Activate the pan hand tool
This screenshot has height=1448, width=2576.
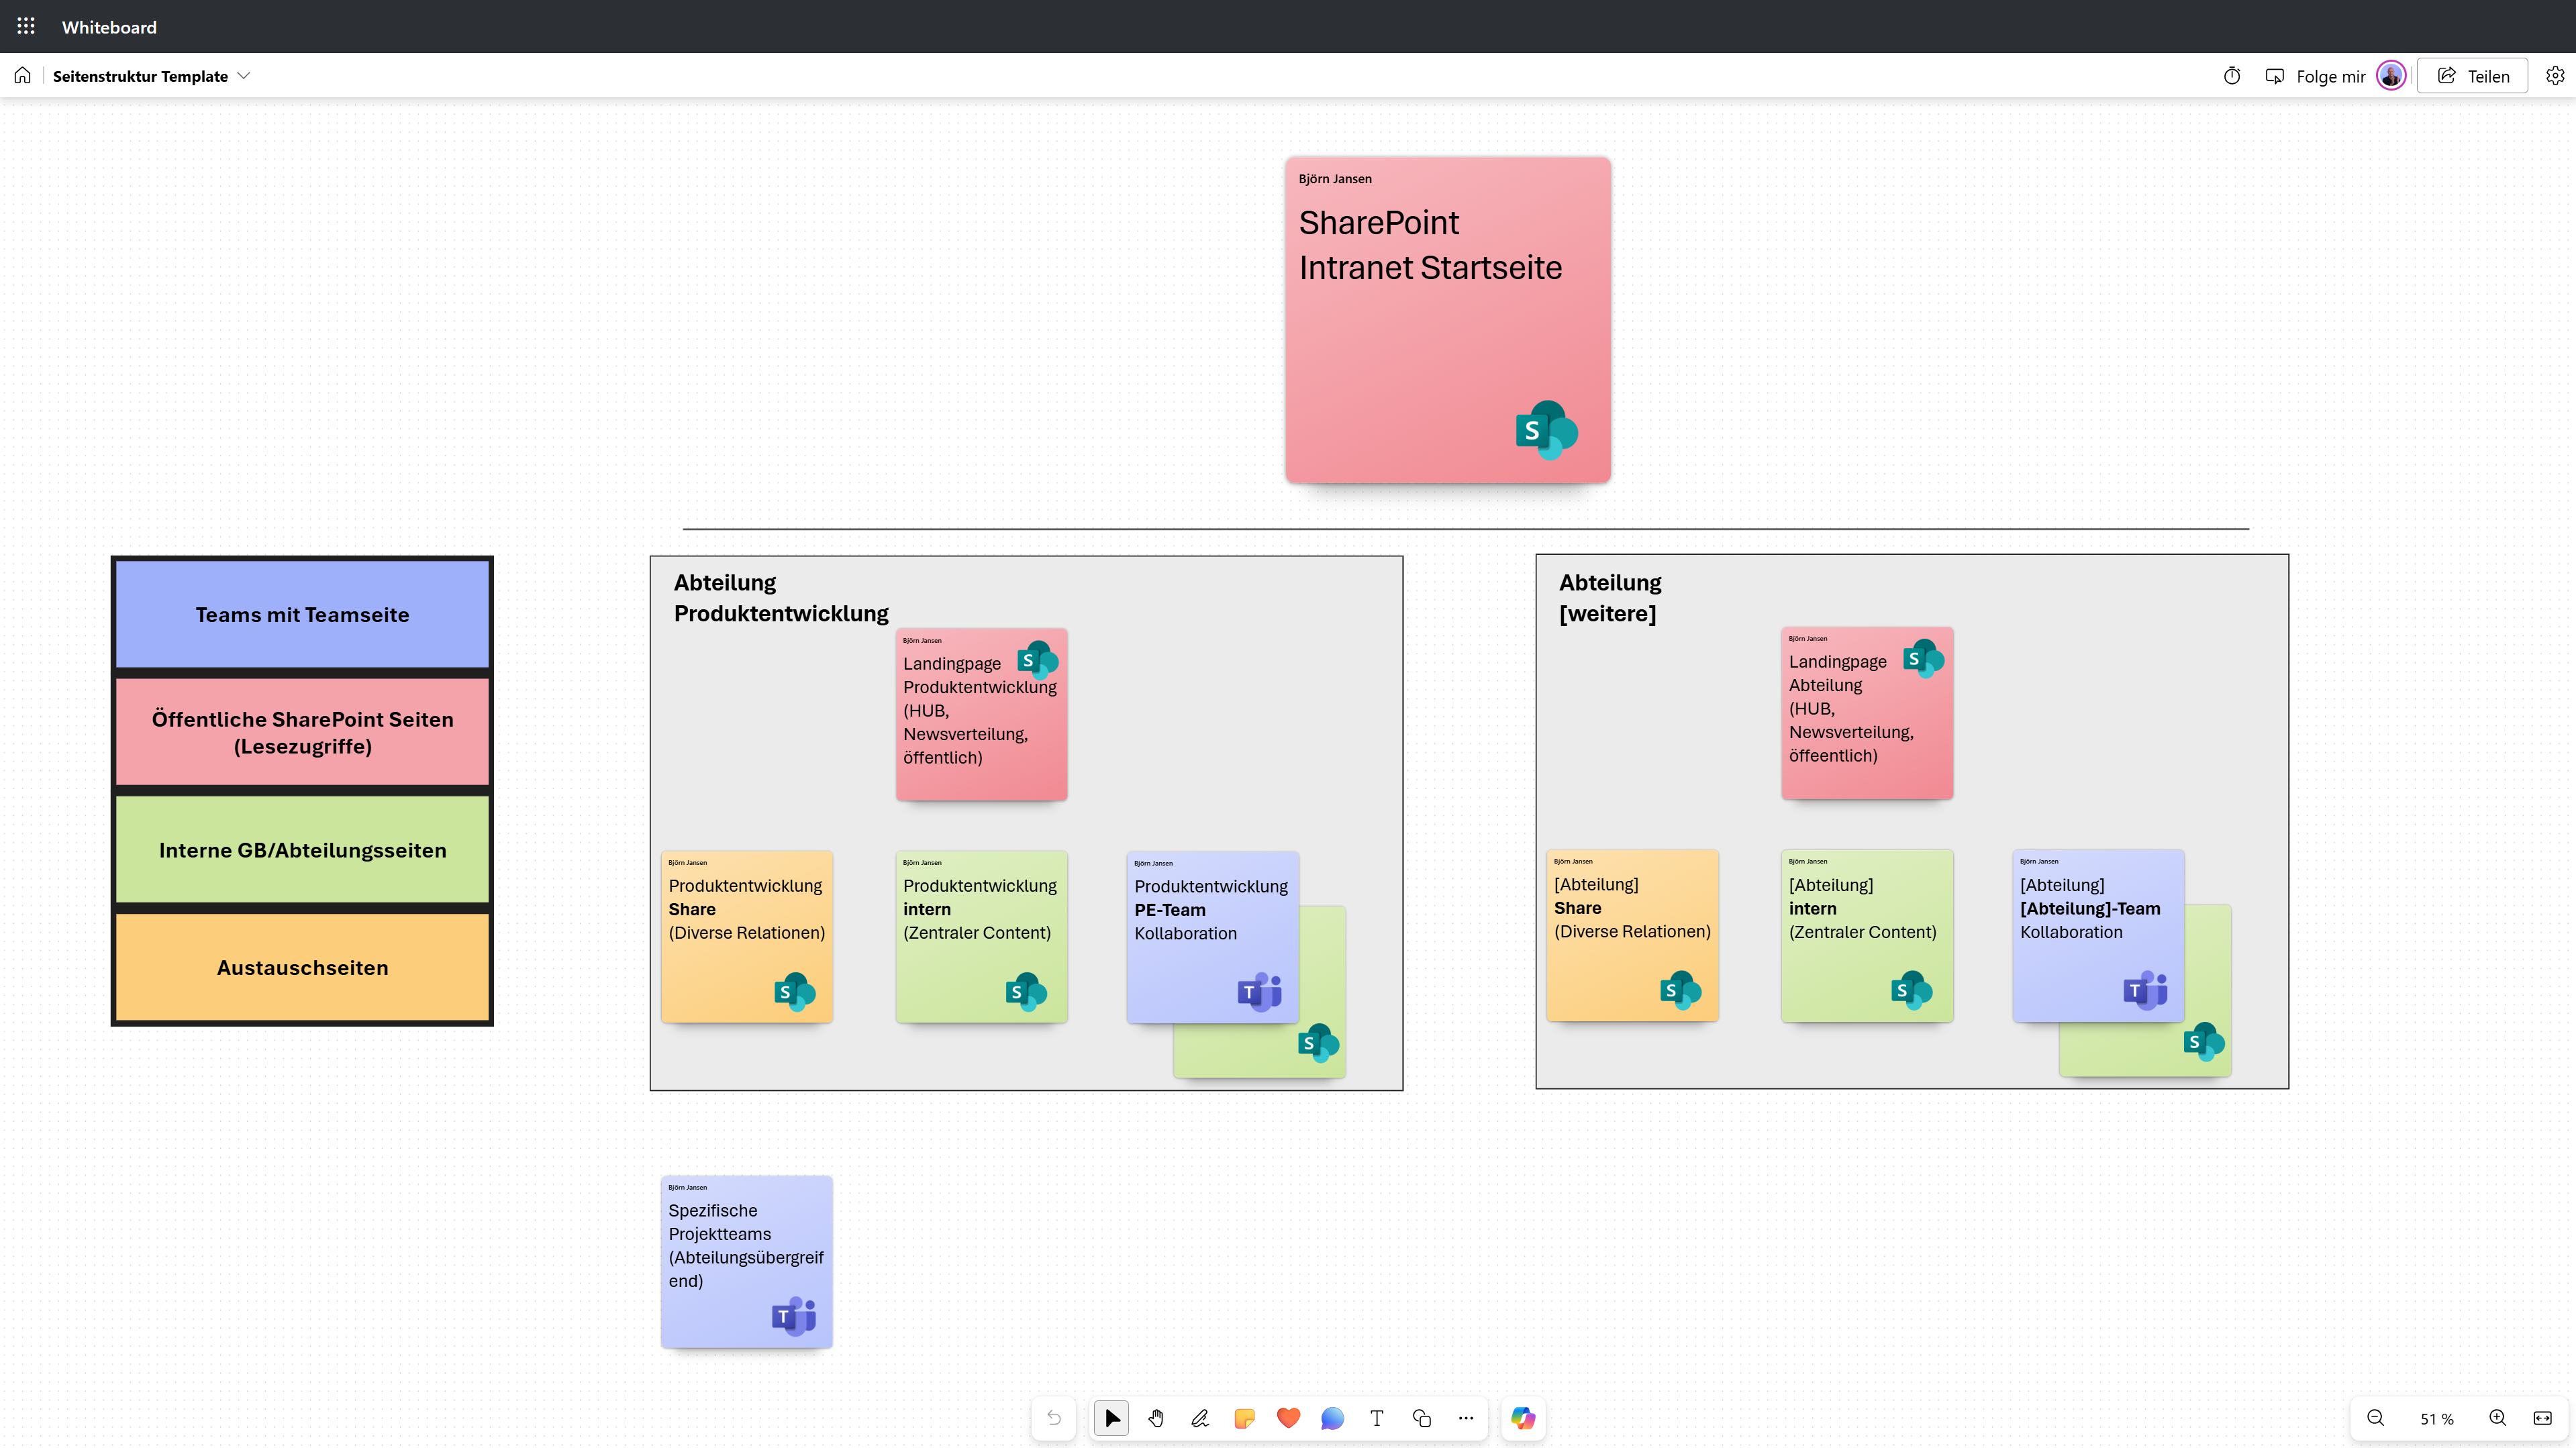click(x=1156, y=1418)
